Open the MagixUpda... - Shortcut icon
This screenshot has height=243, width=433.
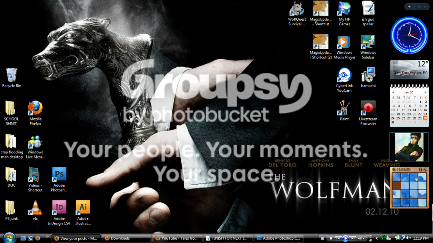pos(320,14)
